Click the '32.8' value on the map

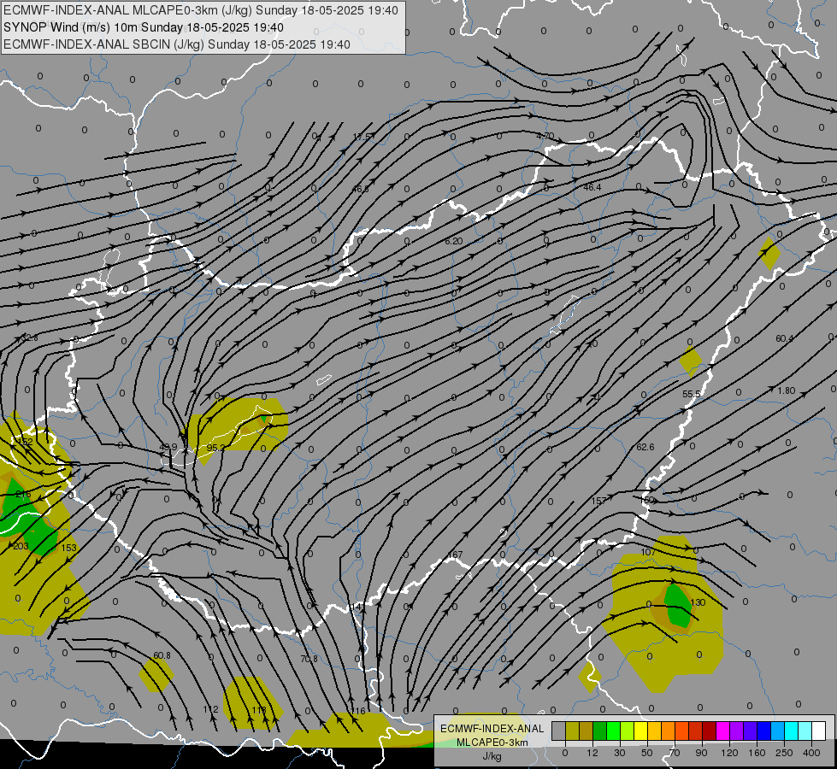(x=29, y=338)
